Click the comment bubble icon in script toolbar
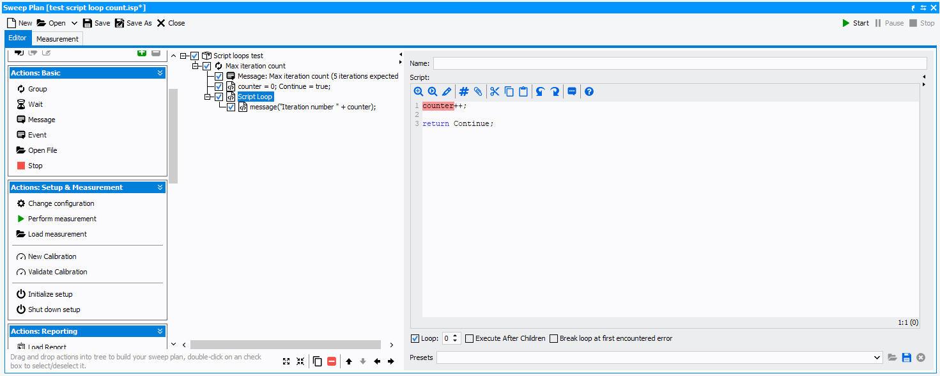The height and width of the screenshot is (376, 940). [x=572, y=91]
